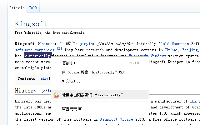Open the pinyin link
Viewport: 200px width, 125px height.
point(86,44)
